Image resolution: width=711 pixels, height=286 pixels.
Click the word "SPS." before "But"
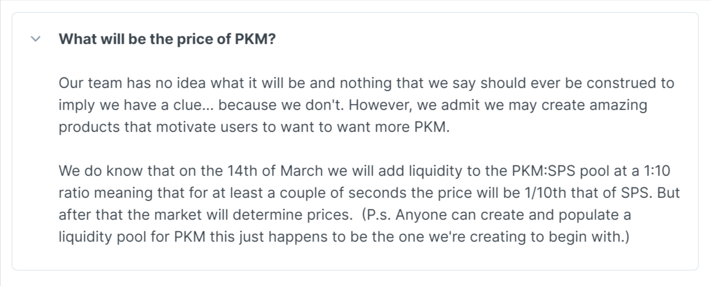(639, 193)
